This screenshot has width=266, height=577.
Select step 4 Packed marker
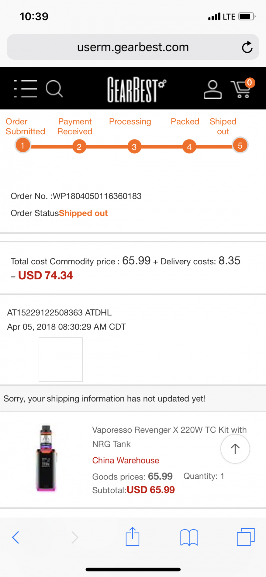click(x=189, y=147)
